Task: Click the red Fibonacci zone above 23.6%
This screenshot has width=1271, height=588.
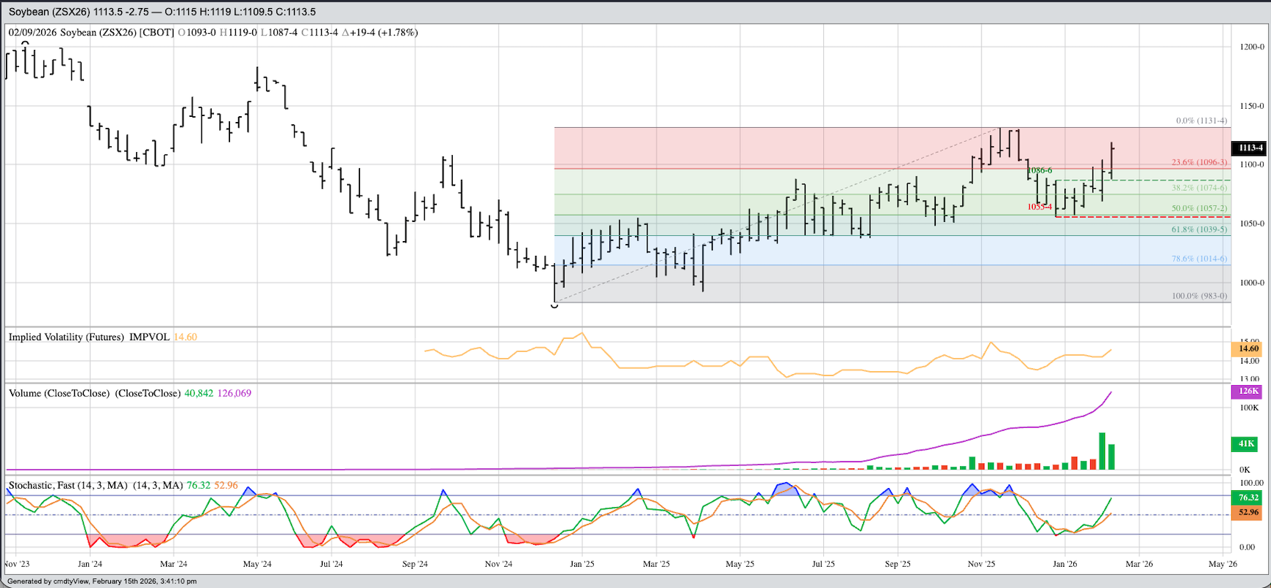Action: pos(735,148)
